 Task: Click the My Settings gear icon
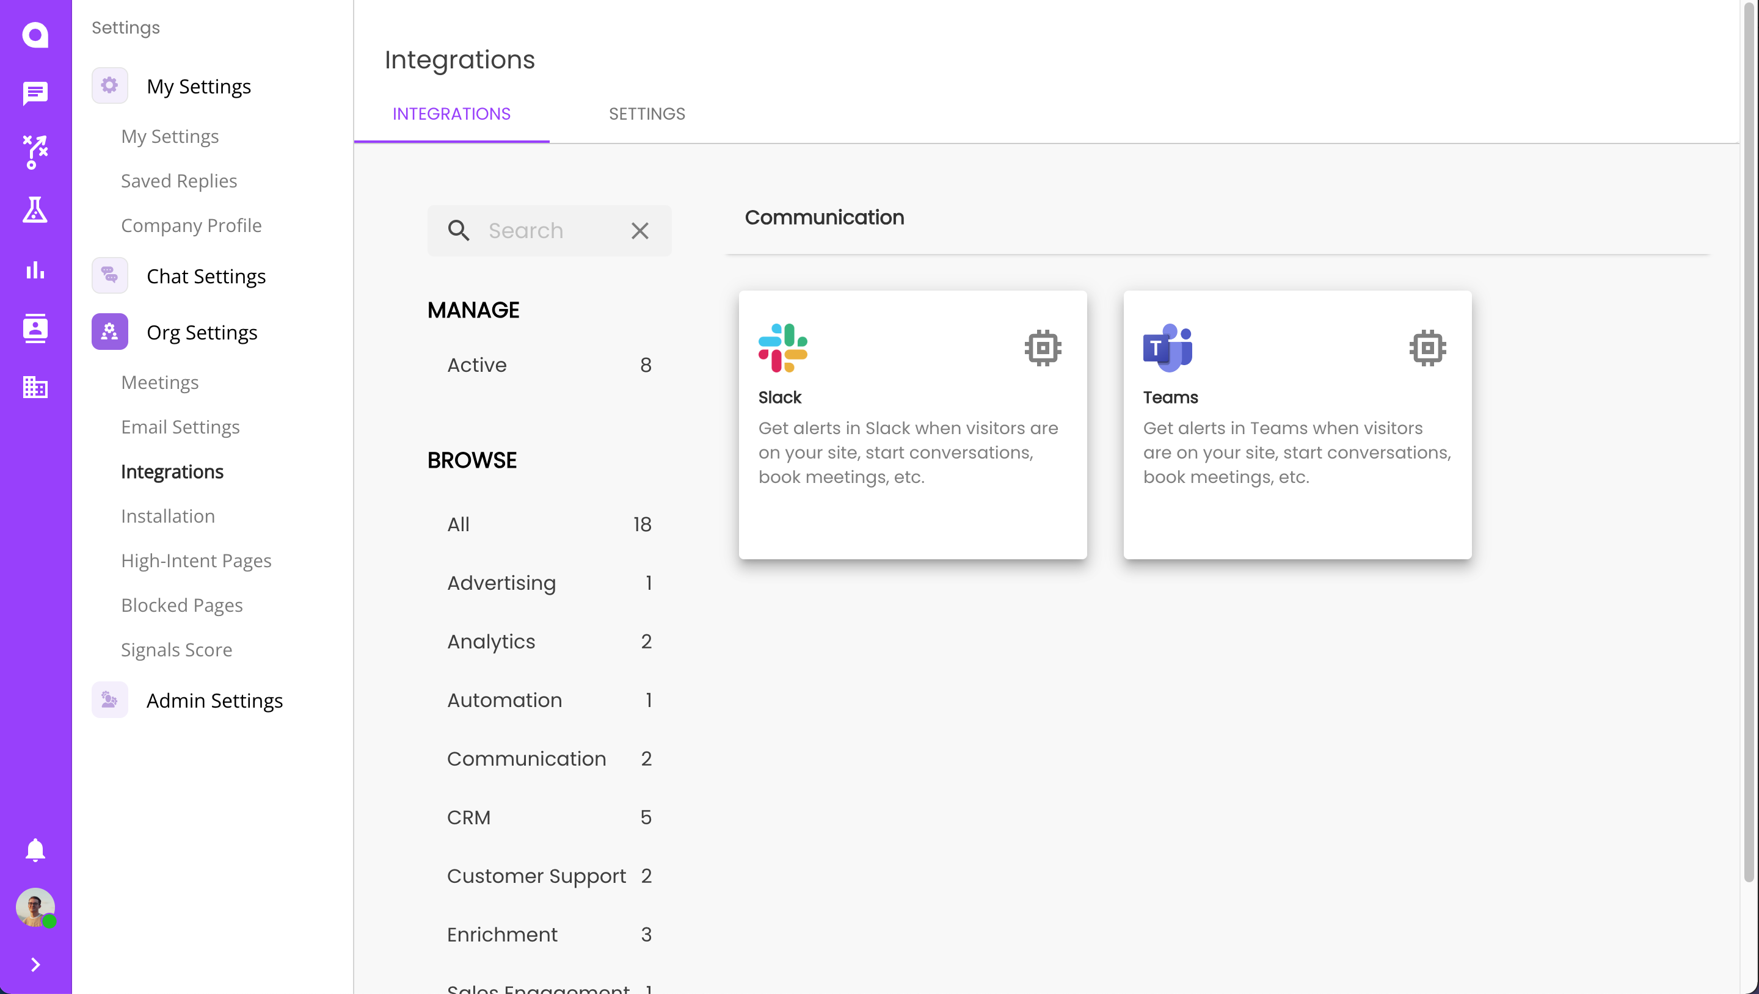(109, 86)
